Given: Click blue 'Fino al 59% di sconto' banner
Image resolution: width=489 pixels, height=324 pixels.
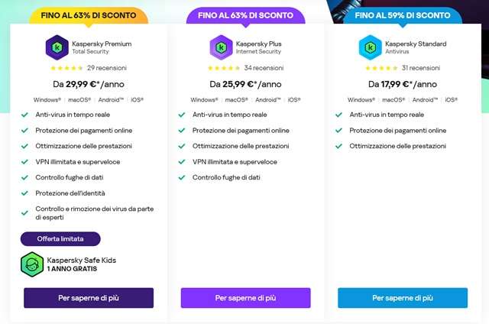Looking at the screenshot, I should [x=402, y=15].
